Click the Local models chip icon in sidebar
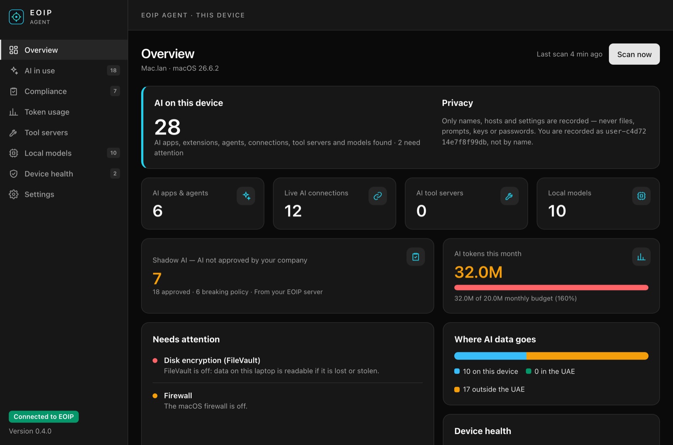 point(13,153)
